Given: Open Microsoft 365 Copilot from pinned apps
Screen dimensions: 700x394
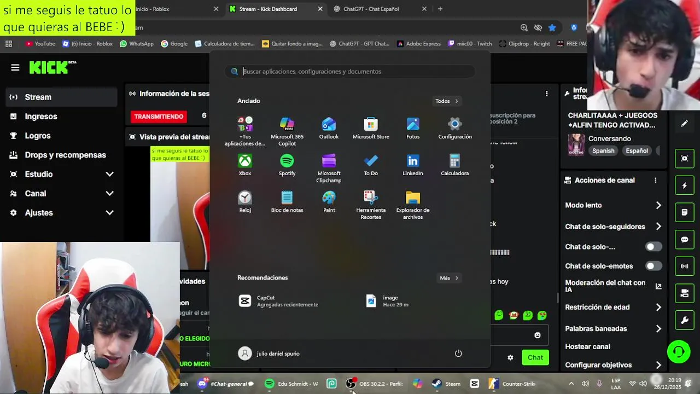Looking at the screenshot, I should click(x=287, y=131).
